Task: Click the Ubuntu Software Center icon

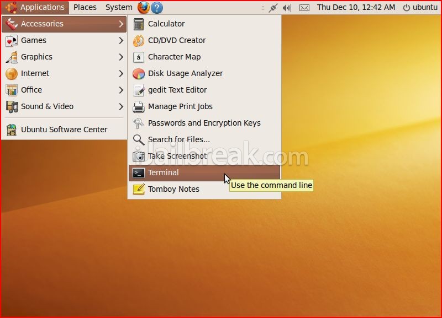Action: [11, 130]
